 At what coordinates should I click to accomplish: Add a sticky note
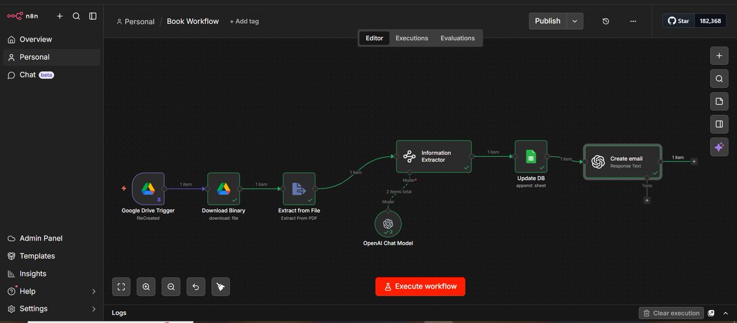click(719, 101)
